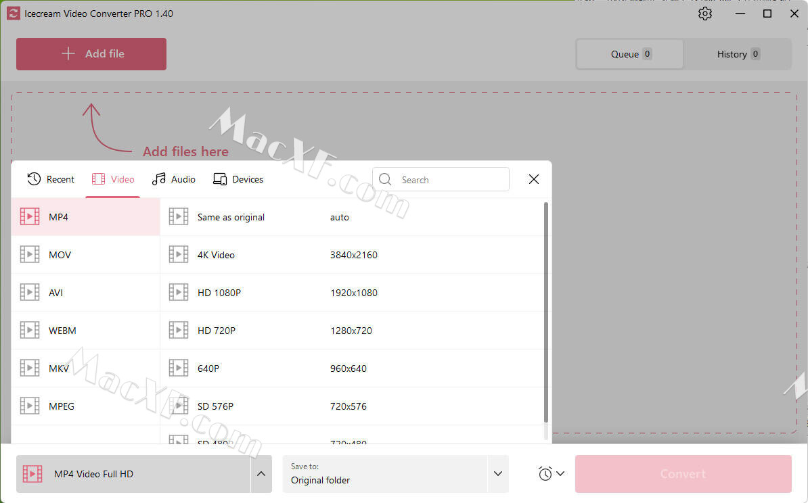Switch to the Video tab
This screenshot has width=808, height=503.
(x=113, y=179)
